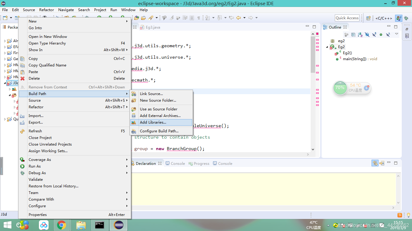Toggle Show Whitespace Characters pilcrow icon
The image size is (412, 231).
(198, 18)
